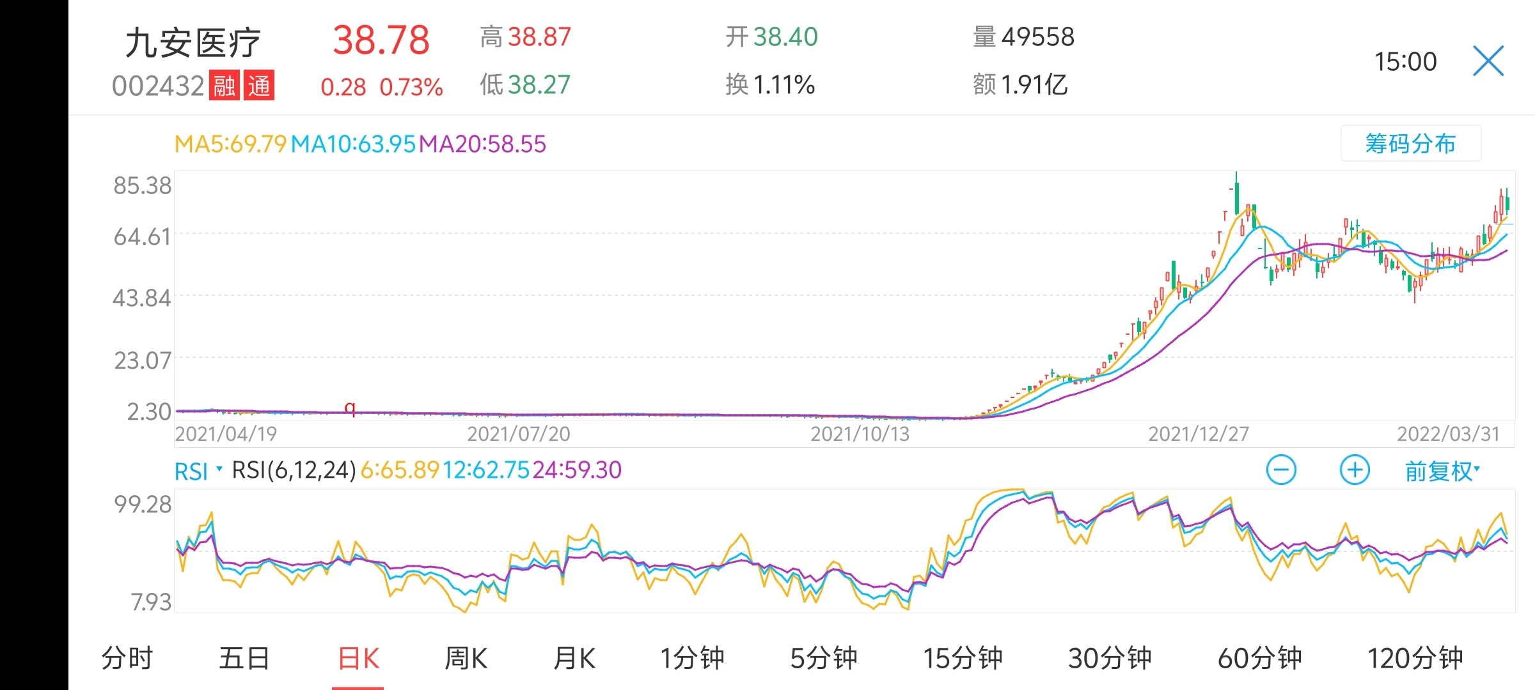Tap the 85.38 price axis label
The height and width of the screenshot is (690, 1535).
tap(143, 185)
